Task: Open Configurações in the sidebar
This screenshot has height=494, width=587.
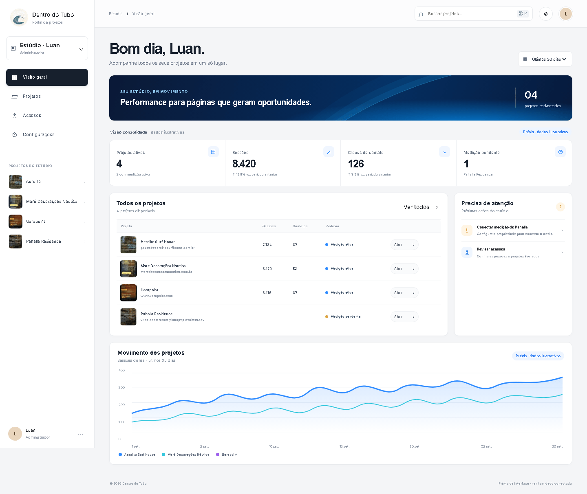Action: pos(47,135)
